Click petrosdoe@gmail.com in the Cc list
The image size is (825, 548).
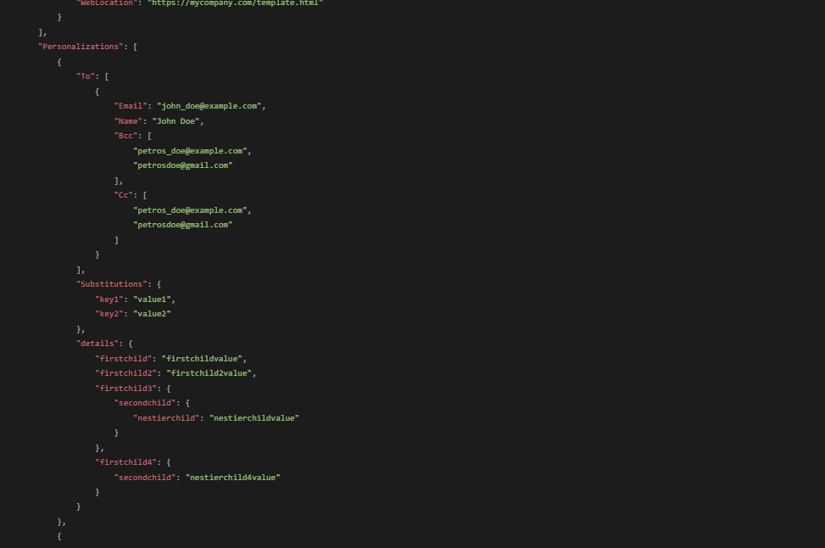[182, 225]
